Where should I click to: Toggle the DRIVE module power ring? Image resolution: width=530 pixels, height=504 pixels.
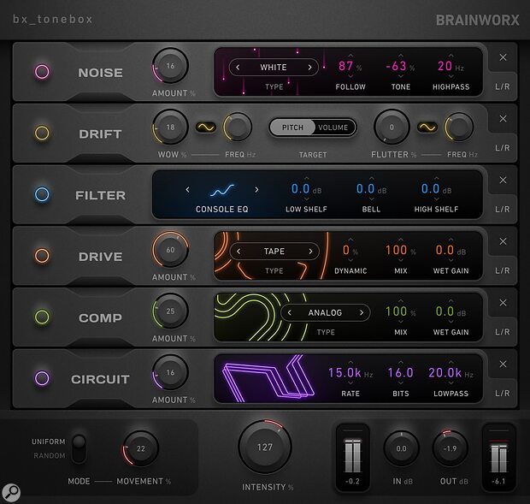42,256
